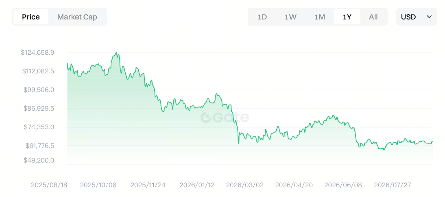
Task: Click the $86,929.5 axis label
Action: coord(39,108)
